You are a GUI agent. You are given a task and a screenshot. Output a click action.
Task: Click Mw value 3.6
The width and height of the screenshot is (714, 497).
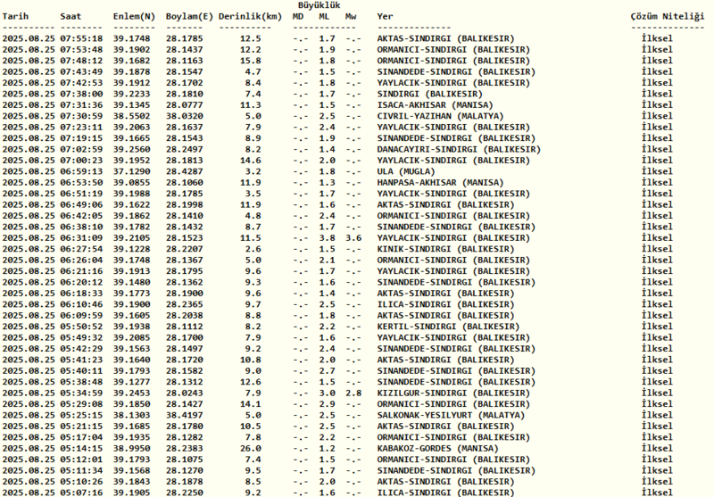pyautogui.click(x=353, y=238)
